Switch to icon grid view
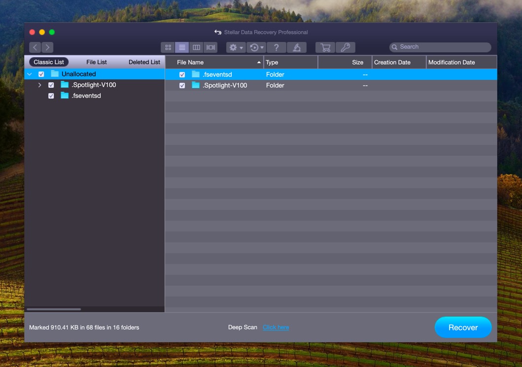This screenshot has width=522, height=367. pyautogui.click(x=168, y=47)
